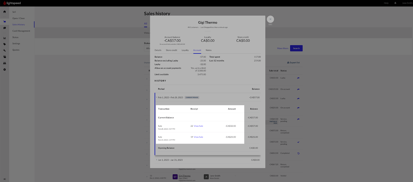Click the PARTIALLY PAID badge

tap(274, 122)
